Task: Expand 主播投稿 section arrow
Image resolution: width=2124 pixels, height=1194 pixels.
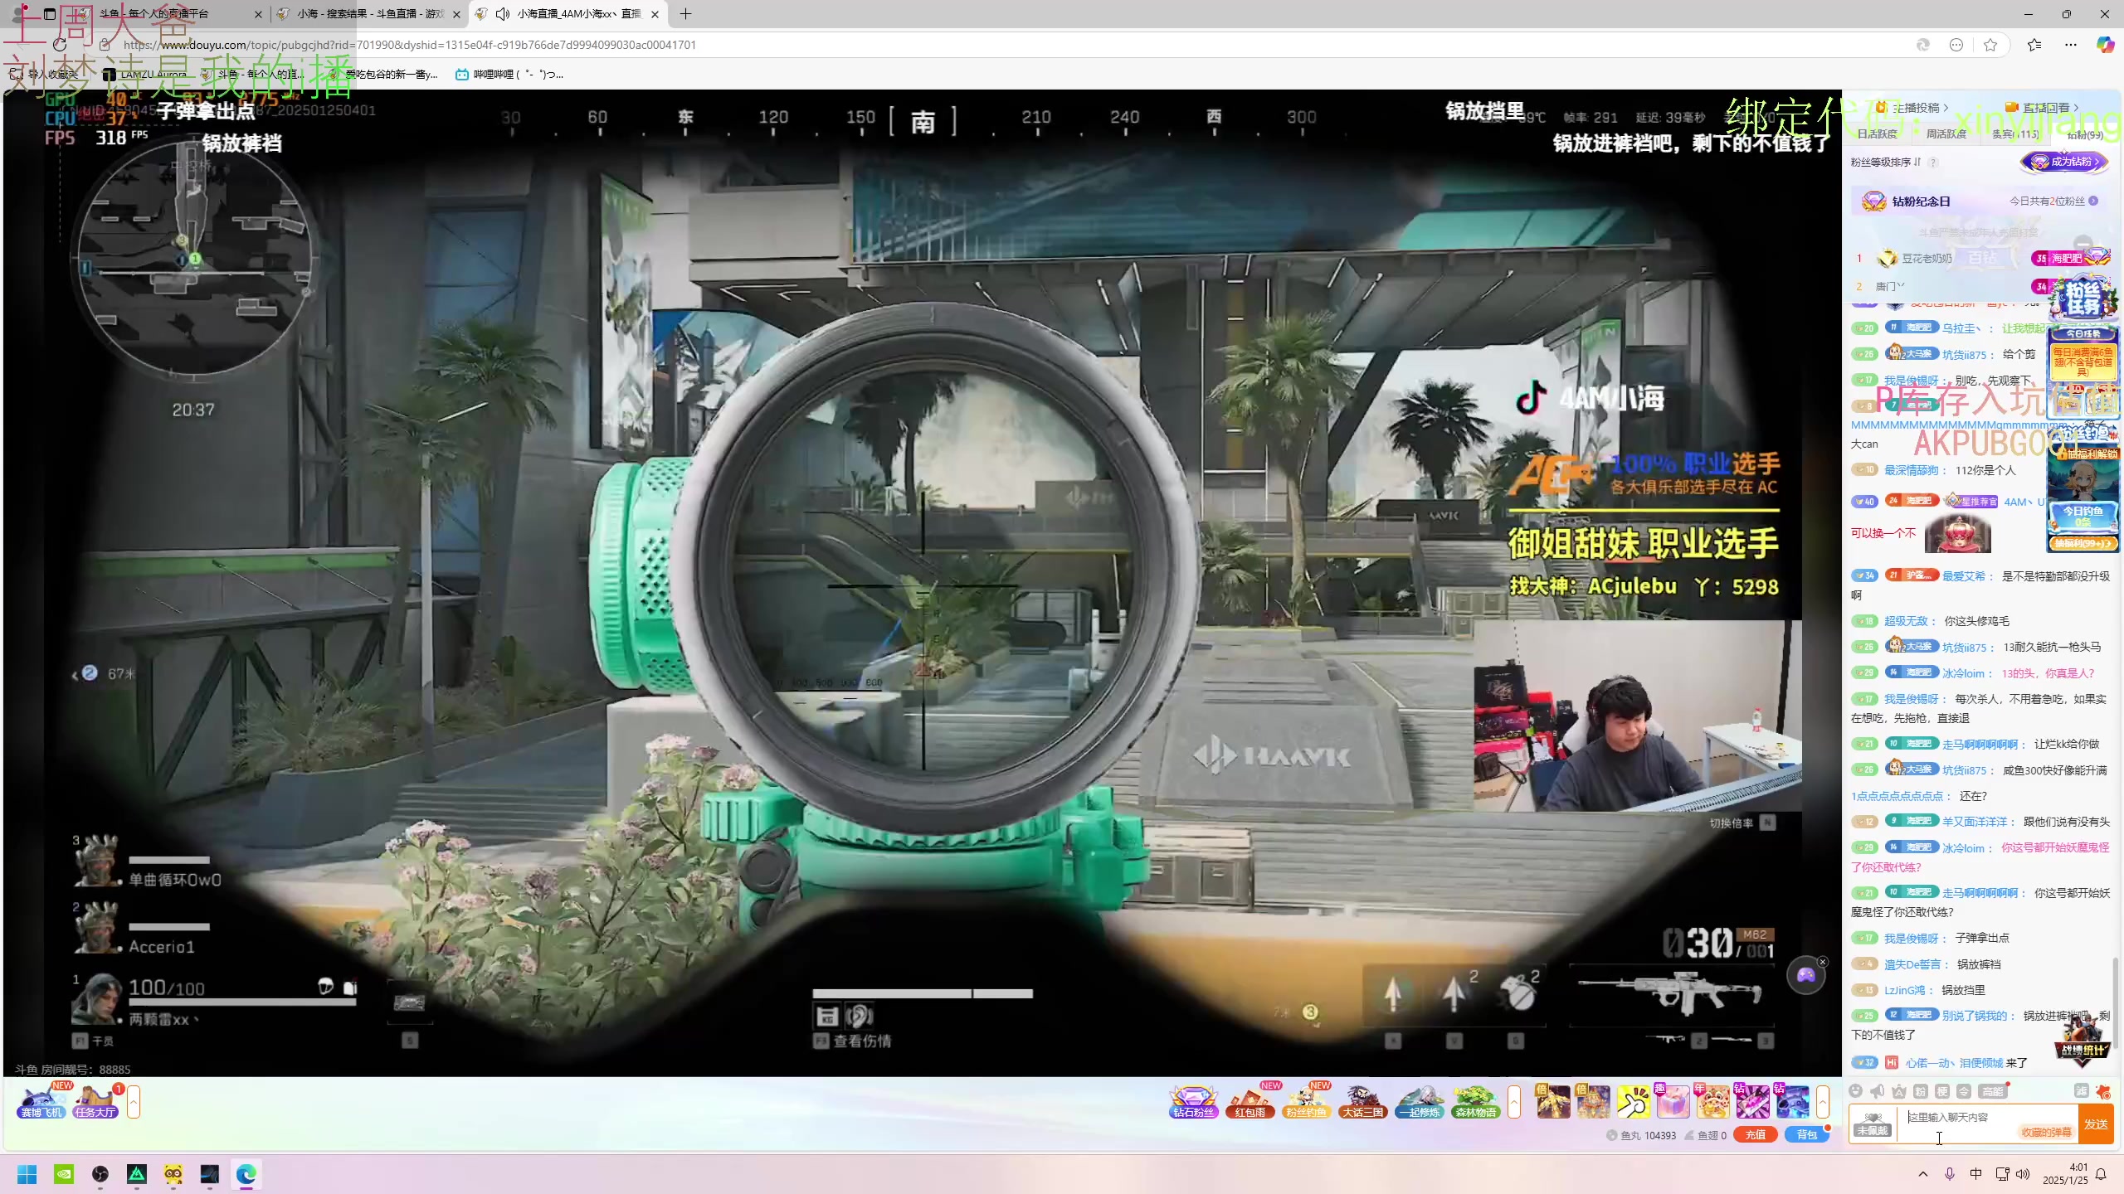Action: [1946, 108]
